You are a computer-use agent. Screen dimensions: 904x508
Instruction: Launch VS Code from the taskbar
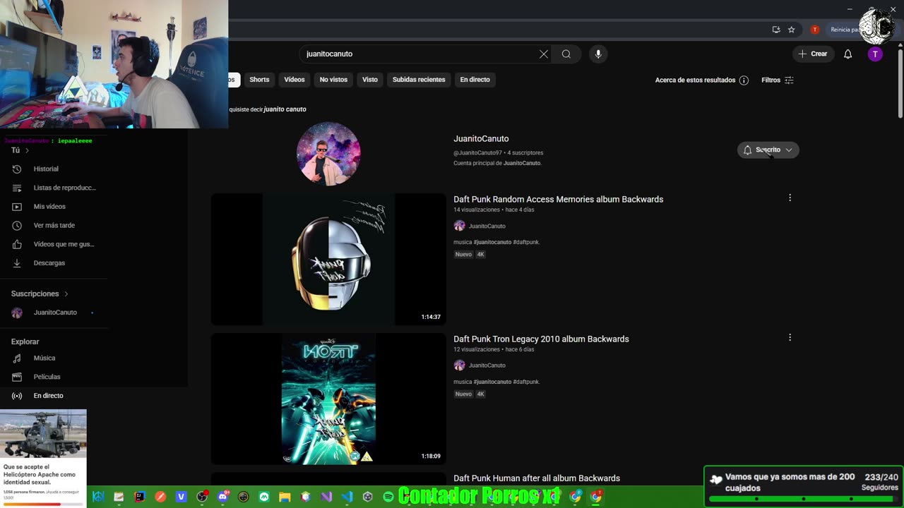click(347, 497)
